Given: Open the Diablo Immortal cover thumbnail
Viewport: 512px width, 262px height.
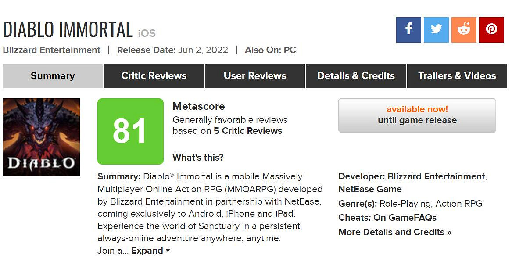Looking at the screenshot, I should [41, 137].
